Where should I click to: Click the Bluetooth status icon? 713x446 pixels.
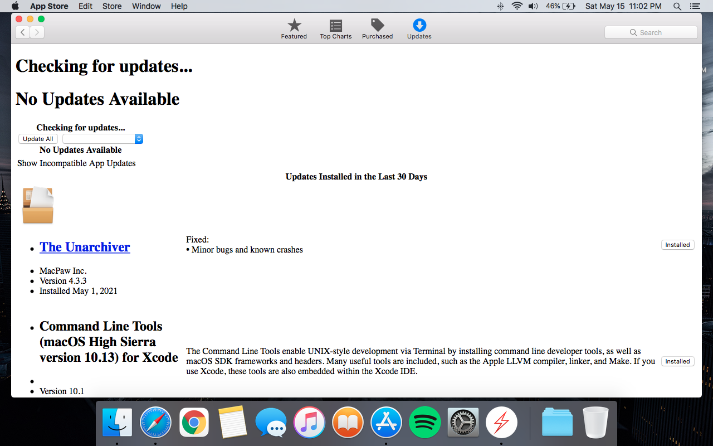coord(500,6)
